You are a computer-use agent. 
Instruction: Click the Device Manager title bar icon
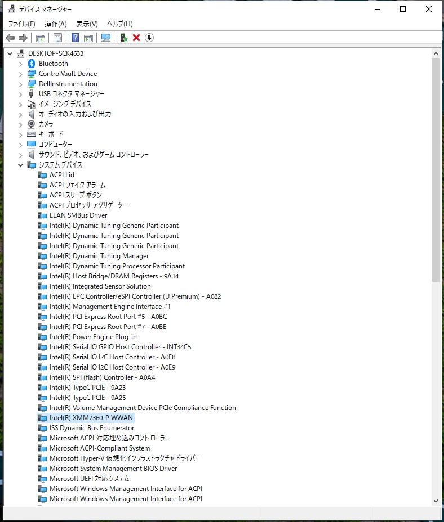[11, 10]
